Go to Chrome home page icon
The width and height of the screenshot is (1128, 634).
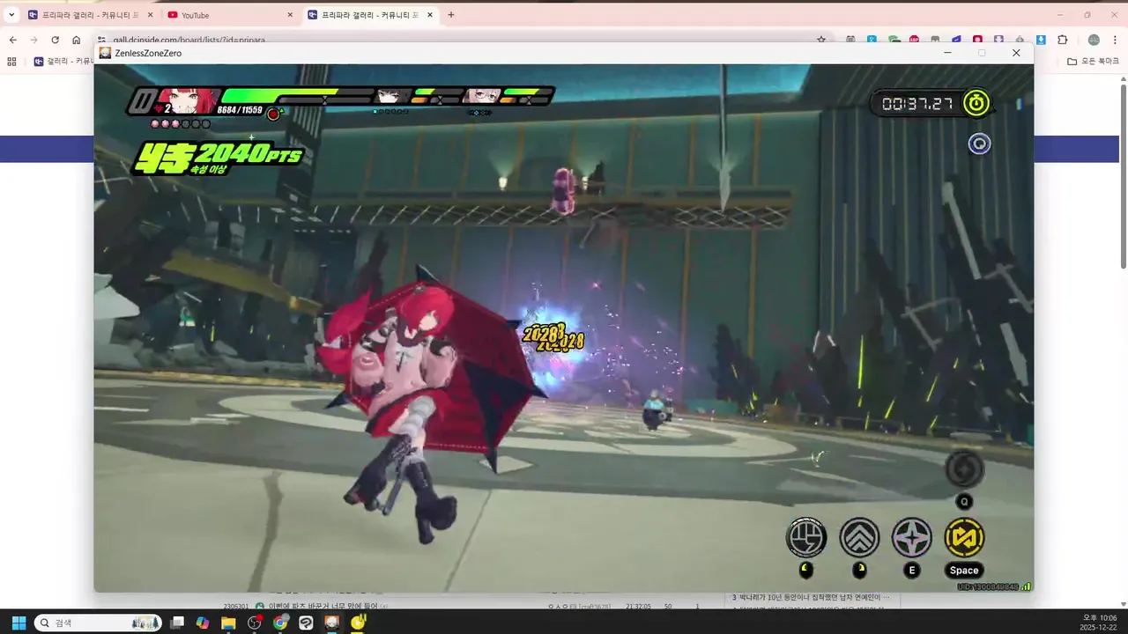tap(76, 40)
